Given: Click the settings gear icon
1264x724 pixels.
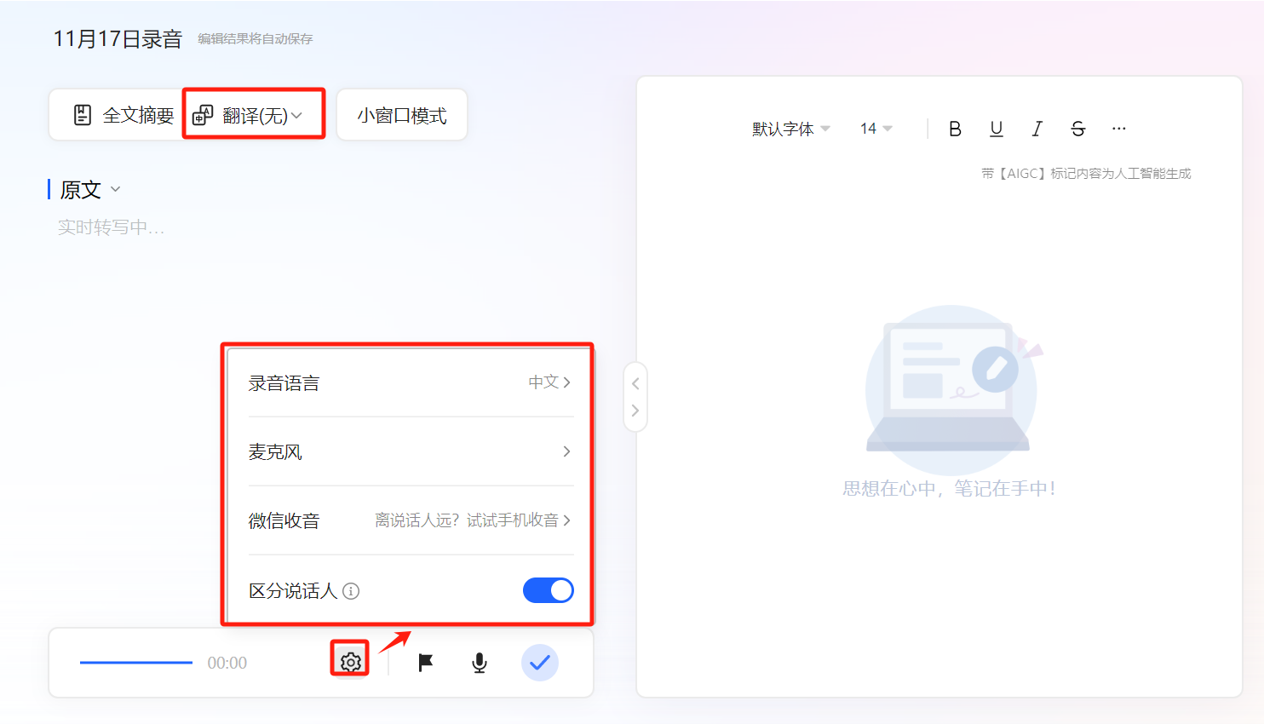Looking at the screenshot, I should tap(350, 662).
